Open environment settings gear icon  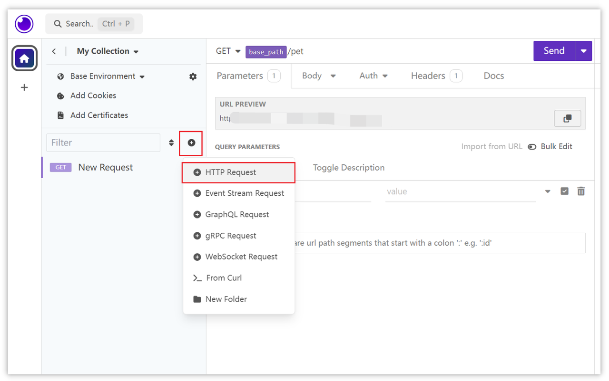pyautogui.click(x=193, y=76)
